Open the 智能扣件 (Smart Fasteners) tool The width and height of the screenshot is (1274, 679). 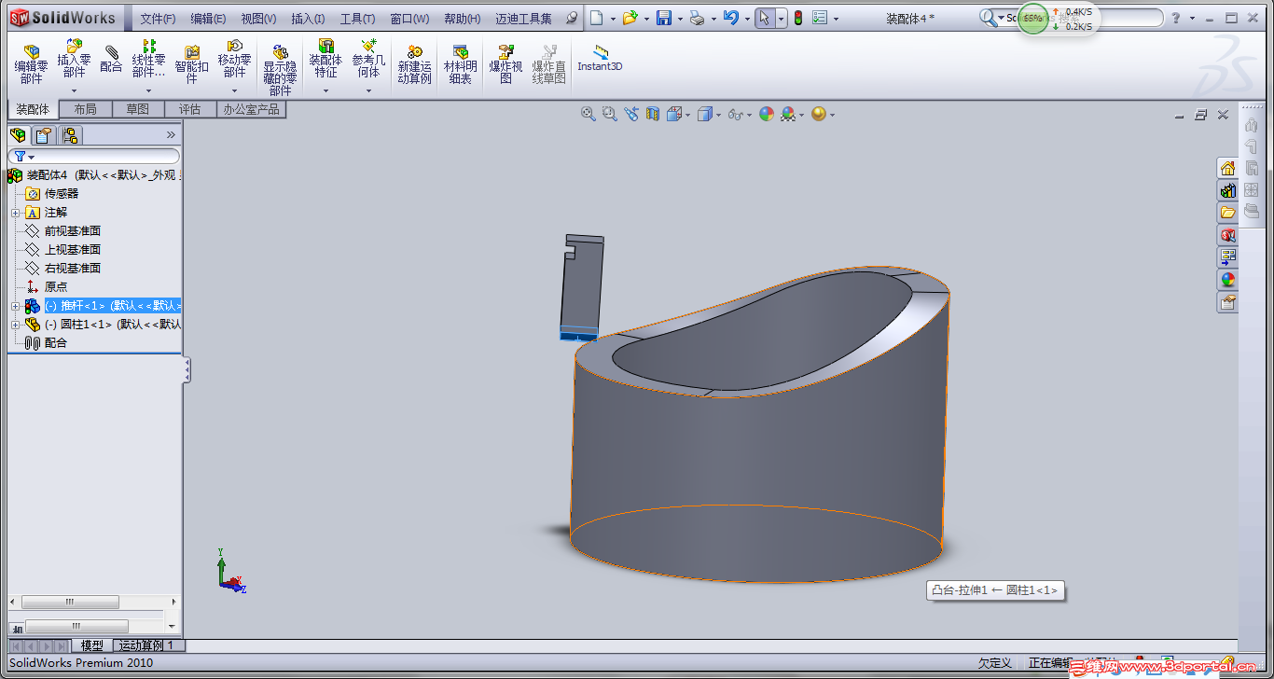pos(191,63)
